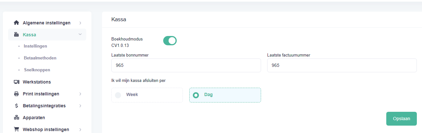The width and height of the screenshot is (422, 133).
Task: Click the home icon for Algemene instellingen
Action: point(16,23)
